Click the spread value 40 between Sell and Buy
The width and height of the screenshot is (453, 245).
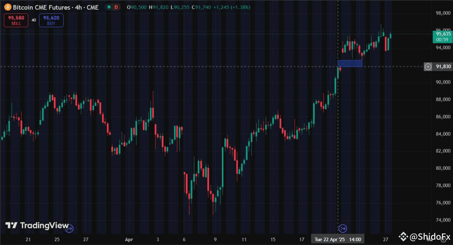(34, 20)
